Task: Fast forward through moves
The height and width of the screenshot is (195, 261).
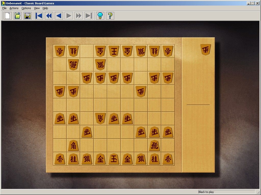Action: tap(79, 16)
